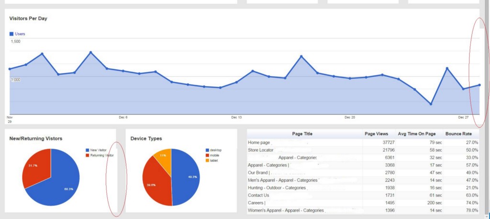Image resolution: width=490 pixels, height=219 pixels.
Task: Select the Store Locator table row
Action: [363, 150]
